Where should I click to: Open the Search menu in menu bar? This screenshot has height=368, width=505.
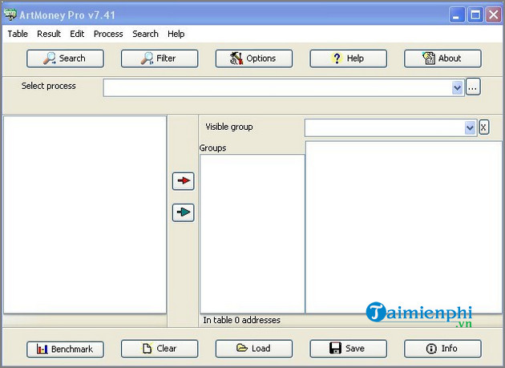click(145, 34)
